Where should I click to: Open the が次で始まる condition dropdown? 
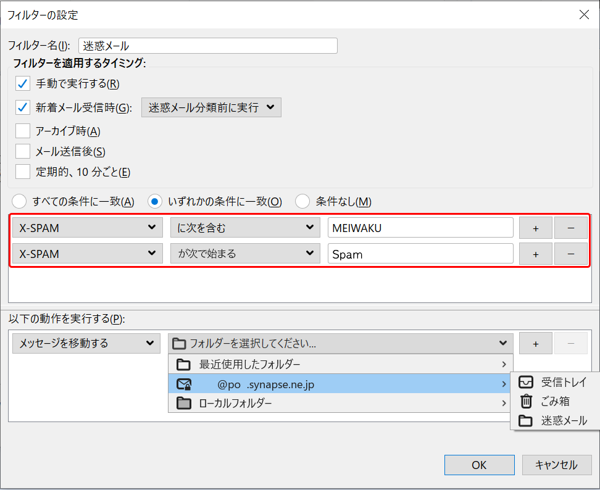(x=245, y=253)
